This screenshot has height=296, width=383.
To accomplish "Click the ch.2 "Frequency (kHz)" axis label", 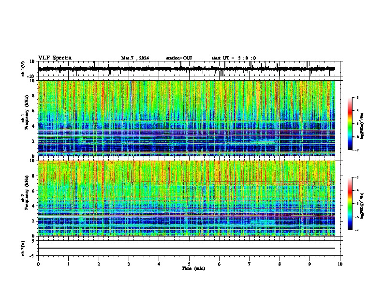I will tap(27, 192).
